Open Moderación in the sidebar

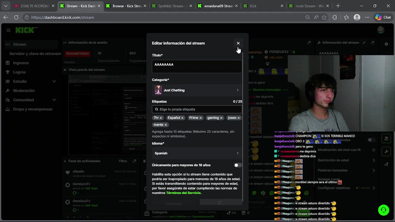click(24, 91)
